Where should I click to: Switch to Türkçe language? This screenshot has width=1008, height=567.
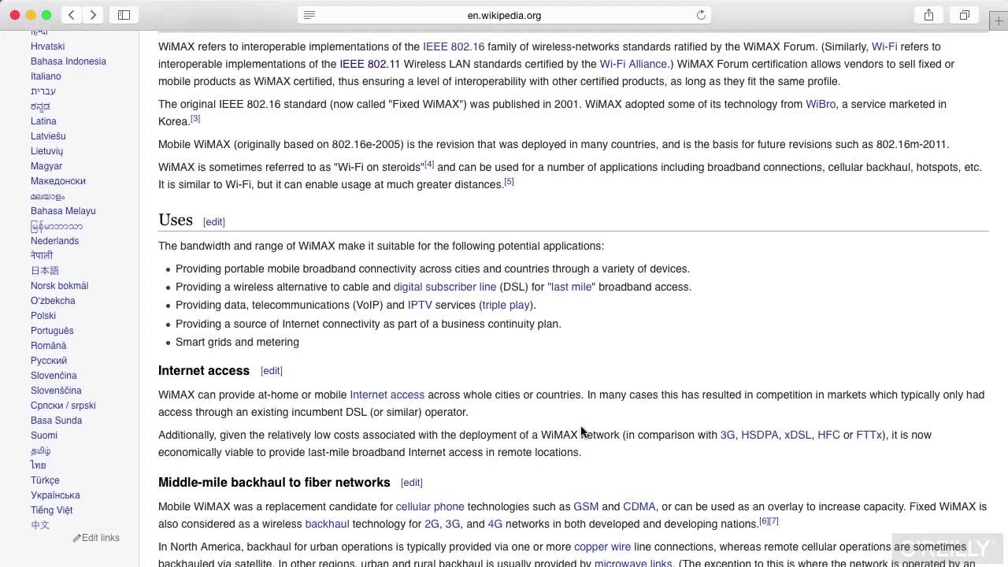pyautogui.click(x=45, y=480)
